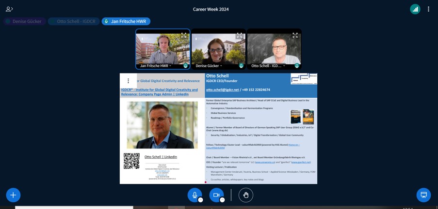The image size is (438, 209).
Task: Open Otto Schell - IGD... webcam name dropdown
Action: (x=268, y=66)
